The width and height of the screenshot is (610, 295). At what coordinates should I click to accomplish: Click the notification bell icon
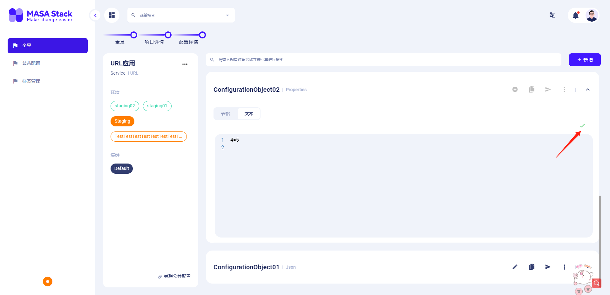tap(576, 15)
